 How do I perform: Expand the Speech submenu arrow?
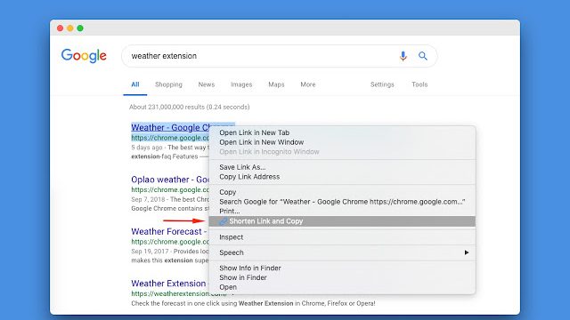(x=467, y=252)
